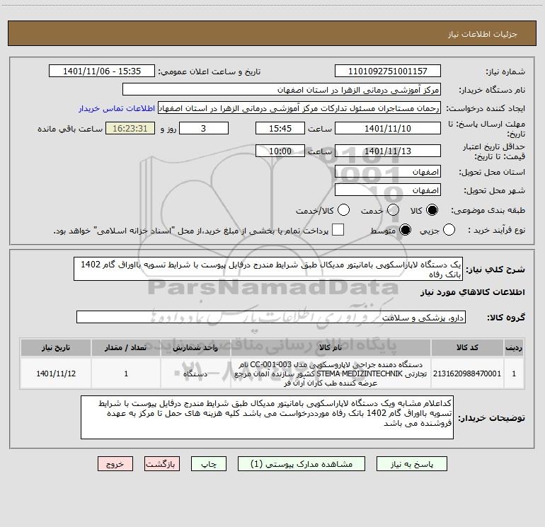Click the تاریخ نیاز column header
Screen dimensions: 545x527
[56, 348]
